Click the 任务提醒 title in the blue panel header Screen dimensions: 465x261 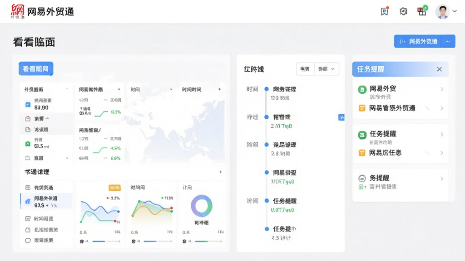[371, 69]
